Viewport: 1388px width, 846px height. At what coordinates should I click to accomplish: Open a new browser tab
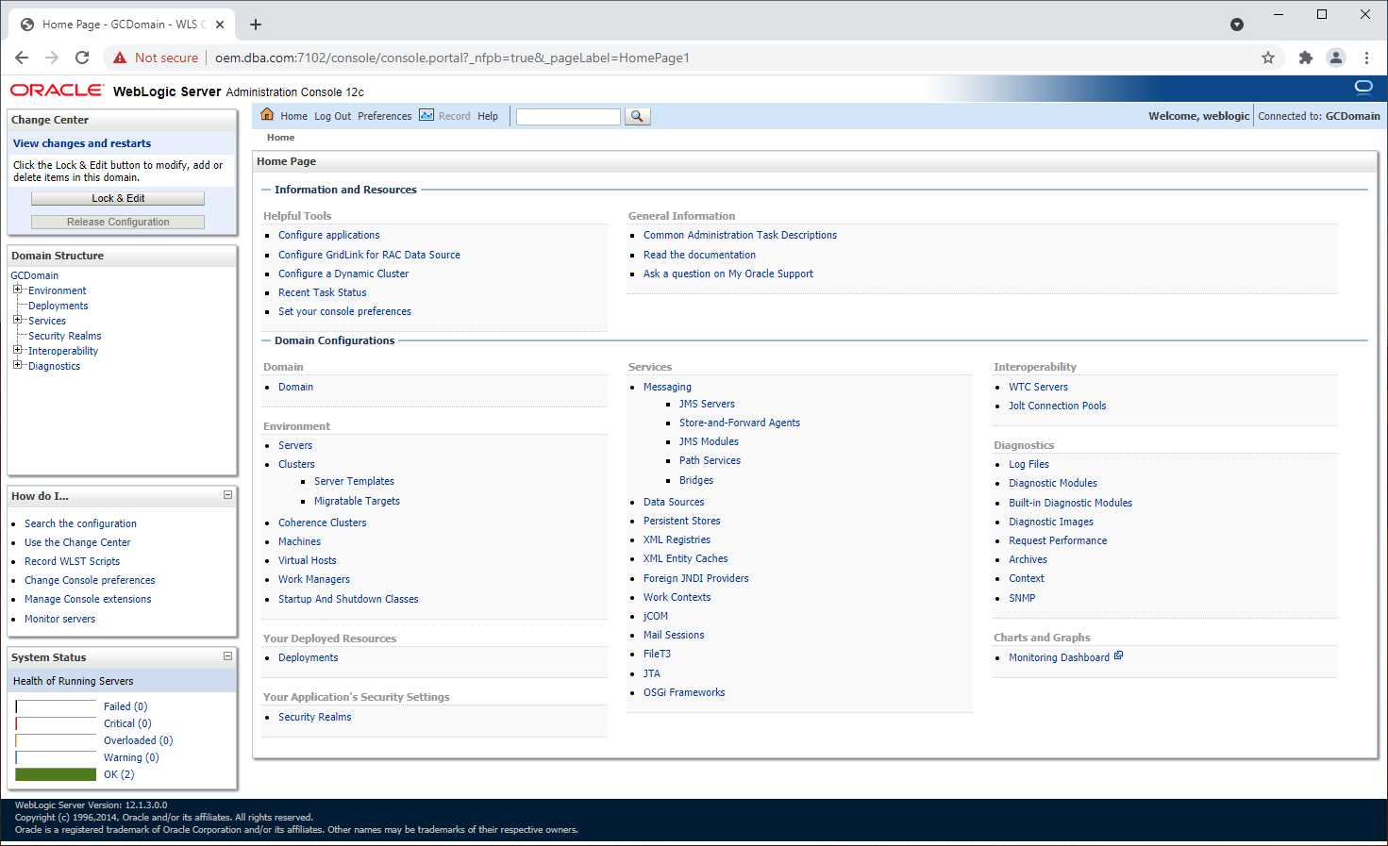tap(256, 25)
